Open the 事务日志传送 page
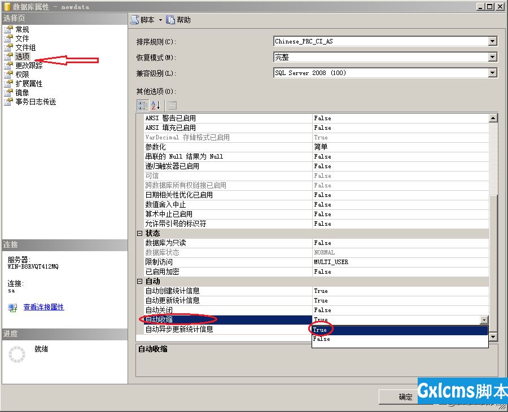The height and width of the screenshot is (412, 508). [36, 102]
